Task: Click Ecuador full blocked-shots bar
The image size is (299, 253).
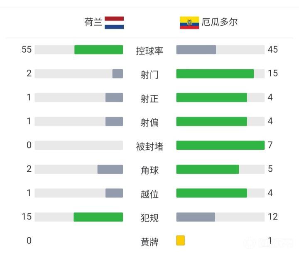Action: 220,145
